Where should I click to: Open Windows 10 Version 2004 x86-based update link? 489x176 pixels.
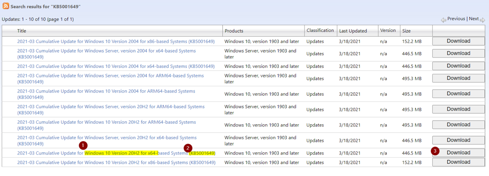tap(116, 41)
